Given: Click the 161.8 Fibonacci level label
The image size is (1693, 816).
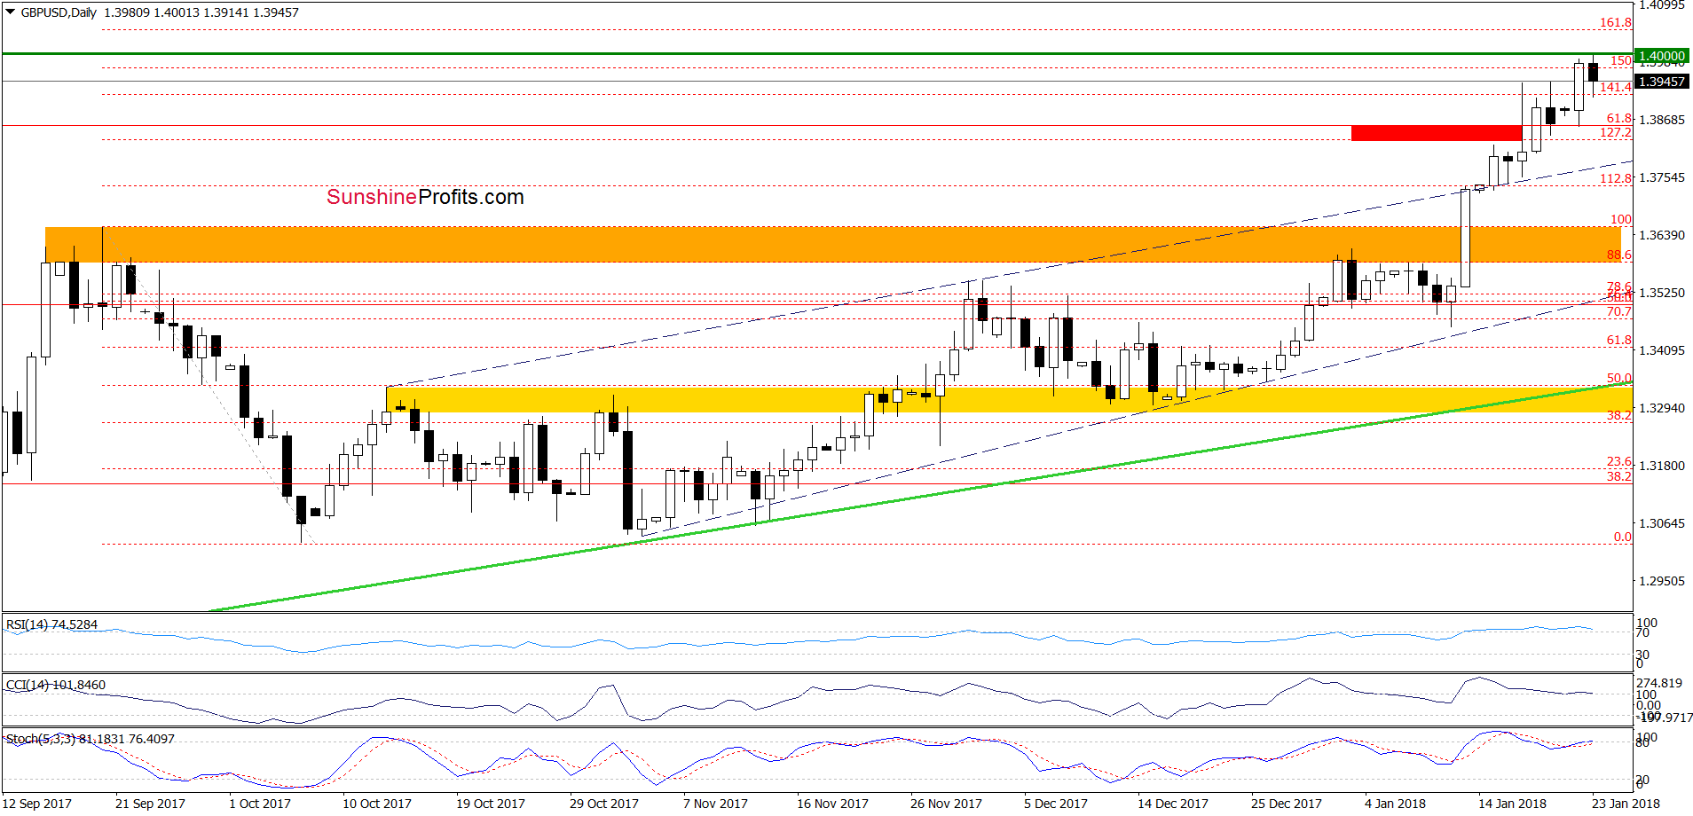Looking at the screenshot, I should tap(1616, 23).
